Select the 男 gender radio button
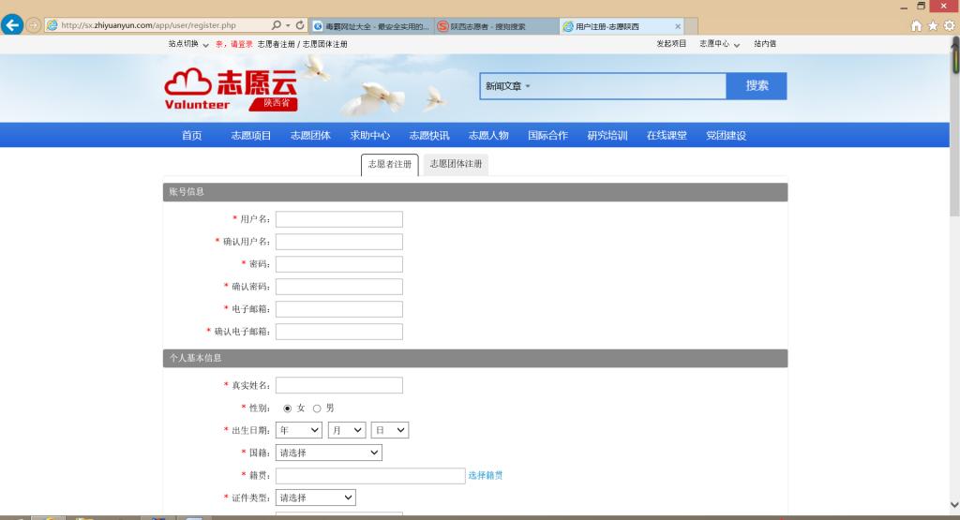Image resolution: width=960 pixels, height=520 pixels. [x=317, y=409]
